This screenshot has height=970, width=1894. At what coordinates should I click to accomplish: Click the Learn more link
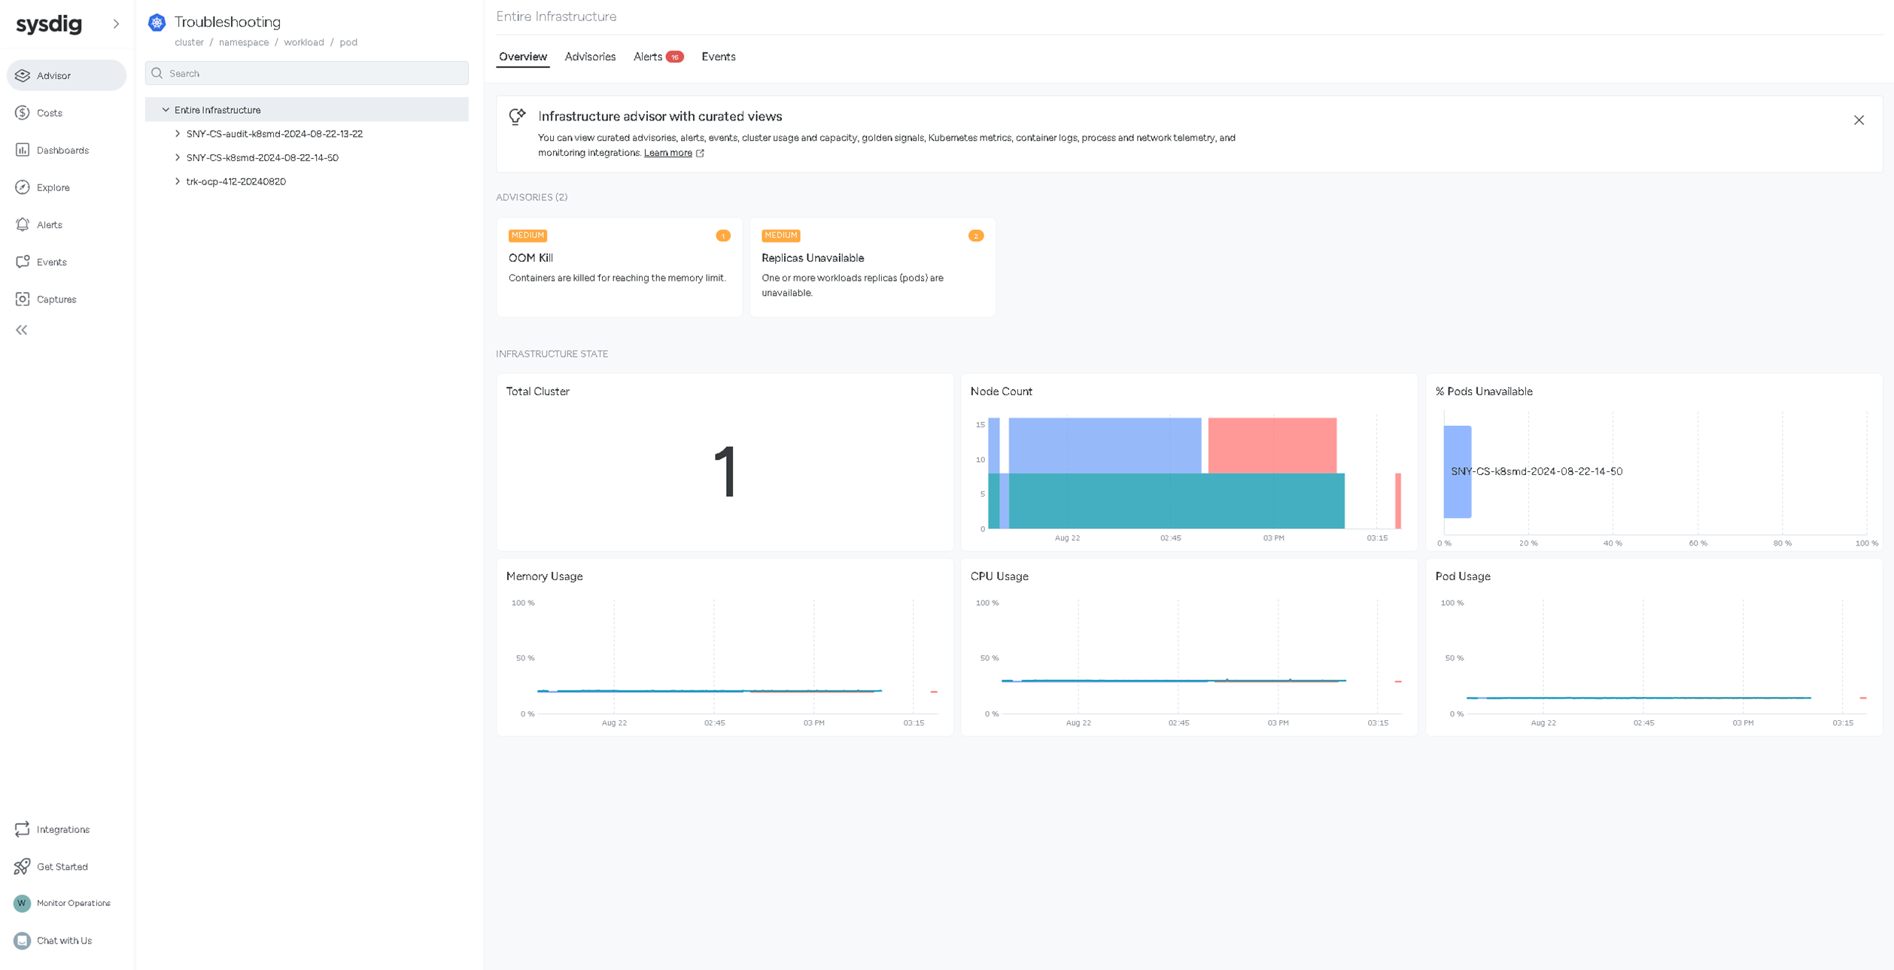click(x=667, y=153)
